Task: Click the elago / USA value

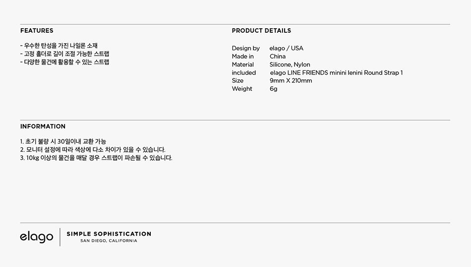Action: 286,49
